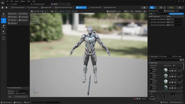The height and width of the screenshot is (104, 185).
Task: Toggle Highlight checkbox for Element 0
Action: click(151, 69)
